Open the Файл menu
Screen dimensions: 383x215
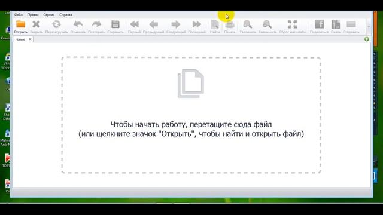(19, 14)
